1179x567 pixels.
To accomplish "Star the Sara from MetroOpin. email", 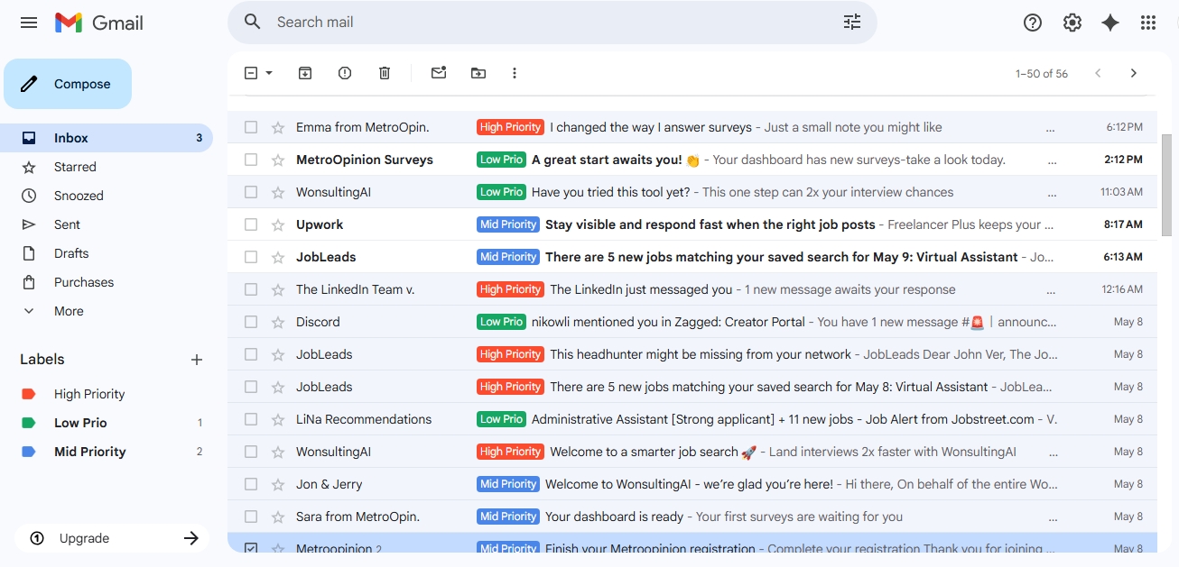I will (278, 517).
